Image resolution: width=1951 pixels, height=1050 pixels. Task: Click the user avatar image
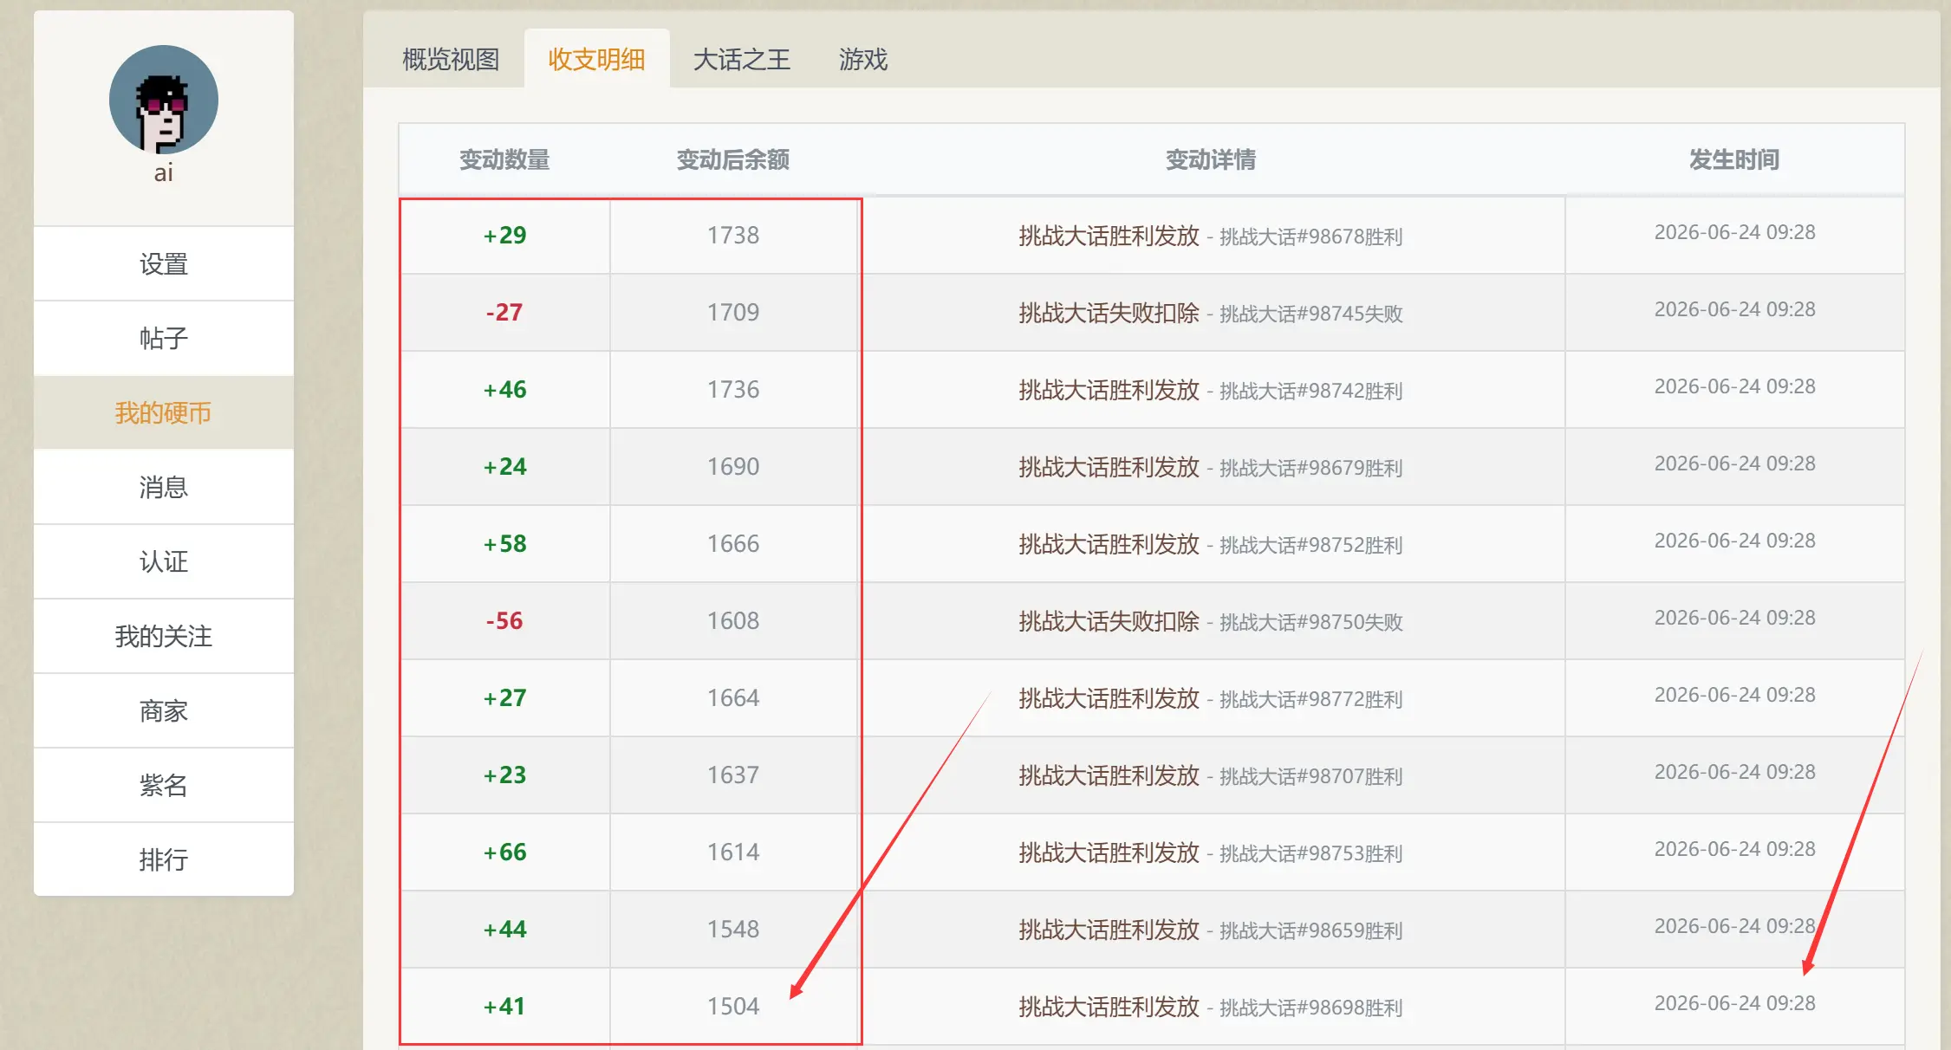coord(164,100)
